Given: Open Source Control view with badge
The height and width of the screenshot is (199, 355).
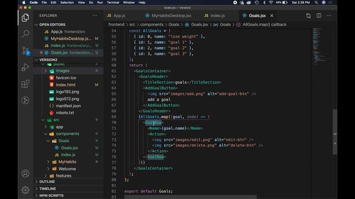Looking at the screenshot, I should pos(26,50).
